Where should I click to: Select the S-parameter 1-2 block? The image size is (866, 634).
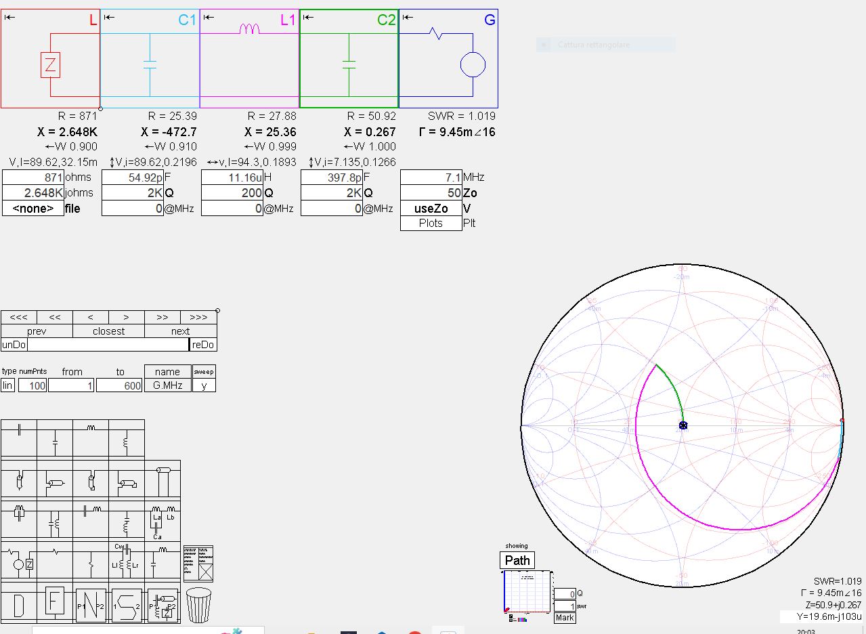[x=127, y=603]
